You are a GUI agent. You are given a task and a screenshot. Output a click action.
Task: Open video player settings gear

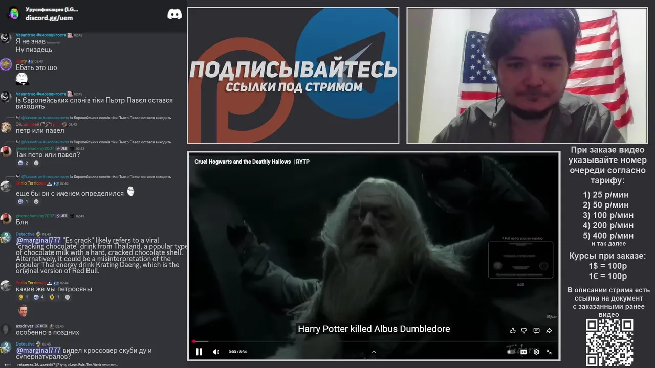coord(536,352)
